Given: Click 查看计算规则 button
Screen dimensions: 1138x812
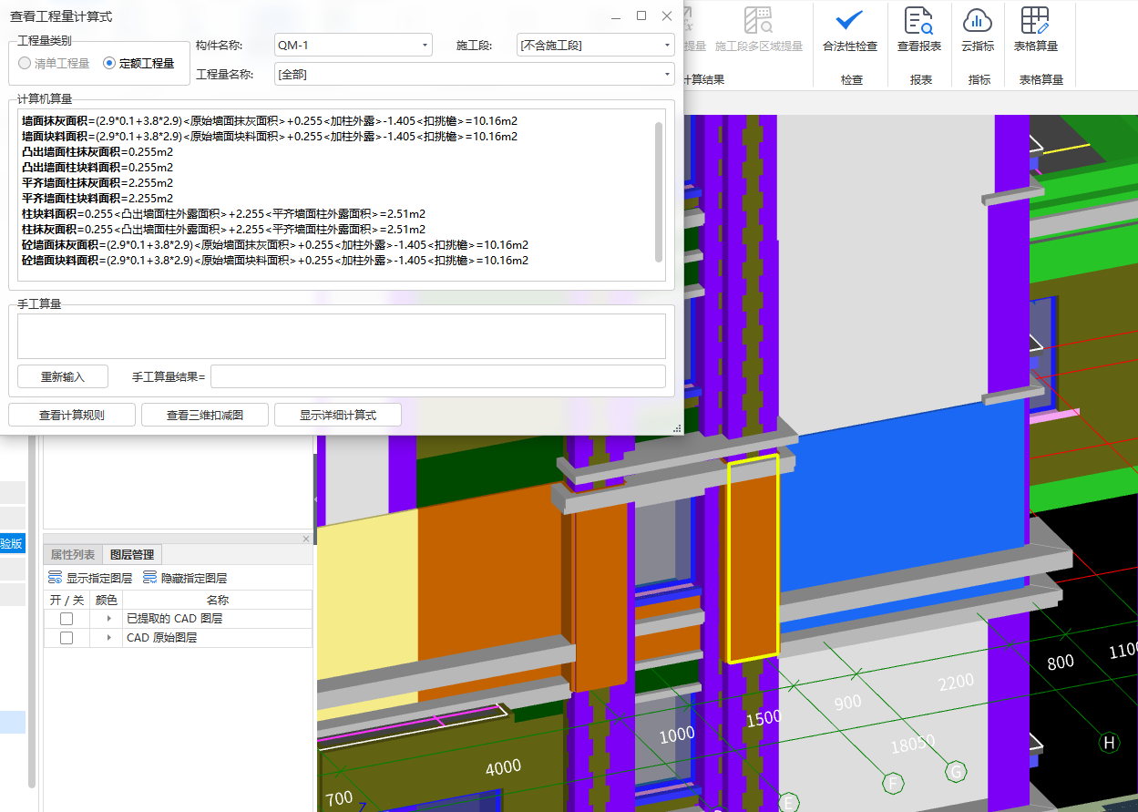Looking at the screenshot, I should (x=72, y=415).
